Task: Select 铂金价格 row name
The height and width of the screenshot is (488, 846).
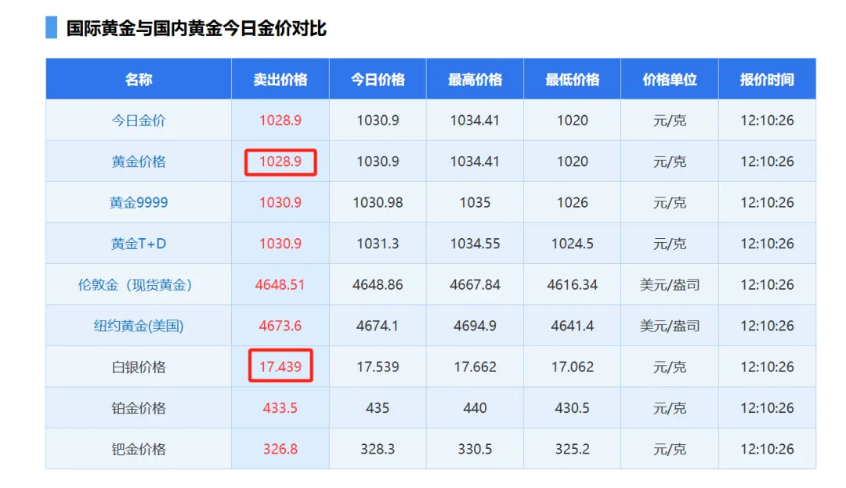Action: 139,408
